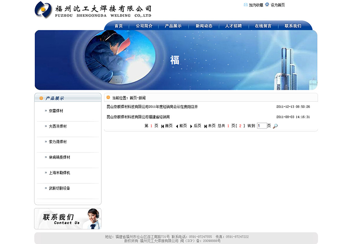Open 新闻动态 navigation item
This screenshot has width=351, height=244.
click(204, 26)
